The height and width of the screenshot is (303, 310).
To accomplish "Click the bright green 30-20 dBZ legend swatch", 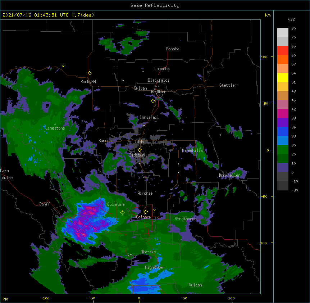I will (283, 150).
